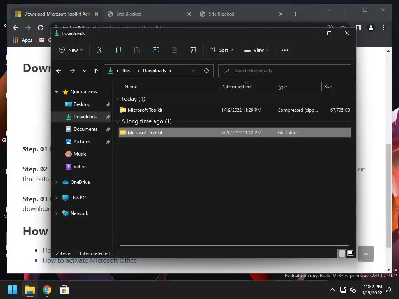Switch to first Site Blocked tab
Viewport: 399px width, 299px height.
point(149,14)
